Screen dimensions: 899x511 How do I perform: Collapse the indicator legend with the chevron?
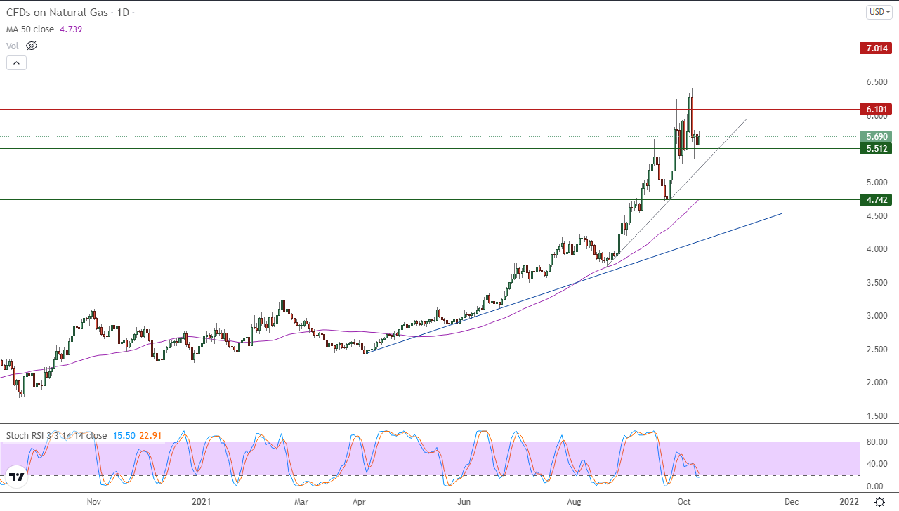(x=16, y=62)
